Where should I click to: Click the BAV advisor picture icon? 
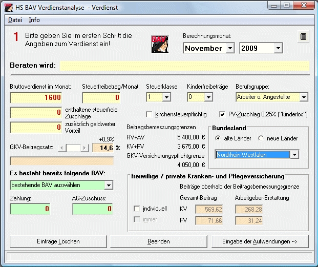pyautogui.click(x=159, y=44)
